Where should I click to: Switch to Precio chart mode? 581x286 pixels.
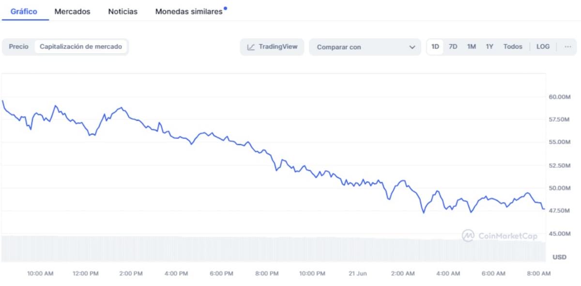(x=19, y=47)
